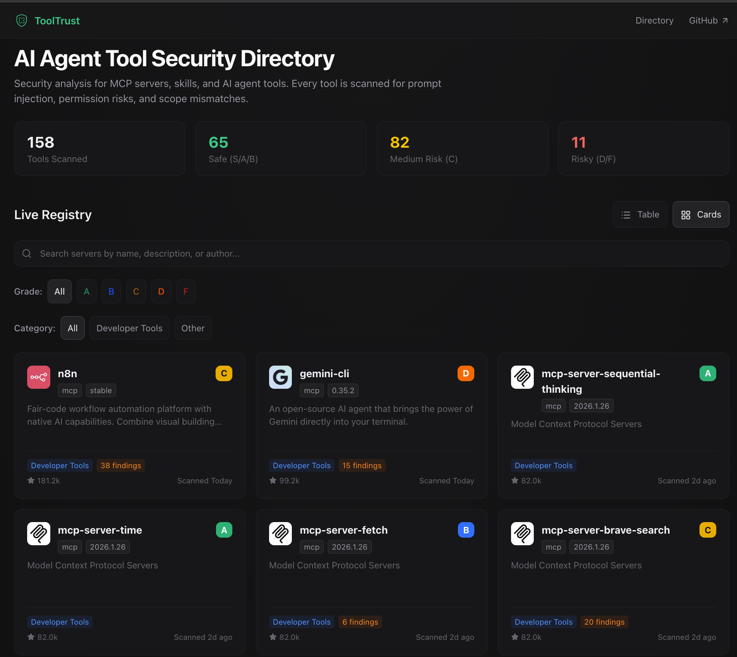
Task: Select the F grade filter
Action: coord(185,291)
